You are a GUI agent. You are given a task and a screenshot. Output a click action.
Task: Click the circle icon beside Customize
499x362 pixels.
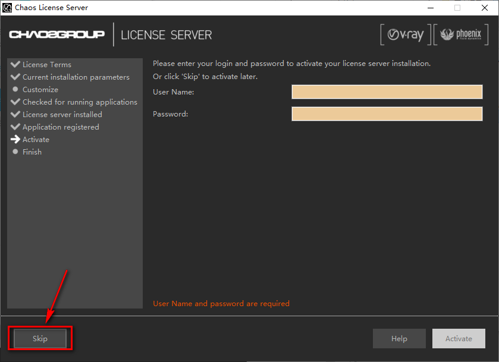[14, 89]
